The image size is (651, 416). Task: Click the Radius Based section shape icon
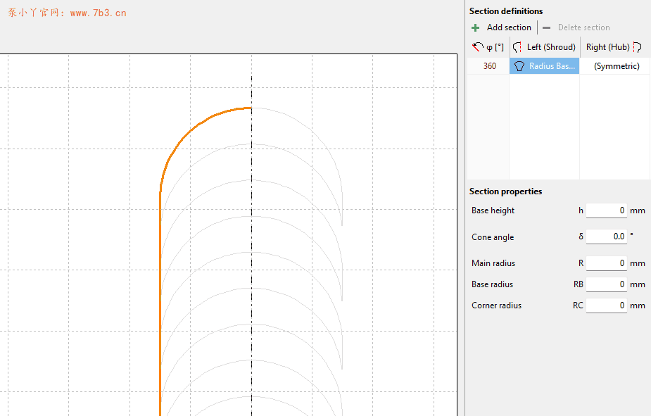click(519, 66)
